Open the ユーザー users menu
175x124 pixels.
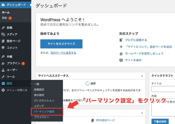(15, 70)
